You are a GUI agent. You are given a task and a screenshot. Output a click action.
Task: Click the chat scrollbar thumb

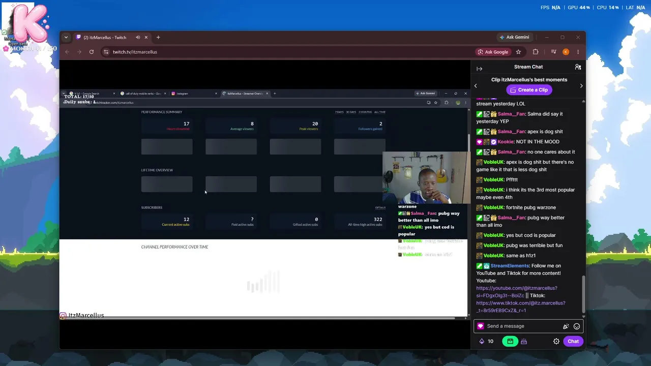pyautogui.click(x=583, y=294)
